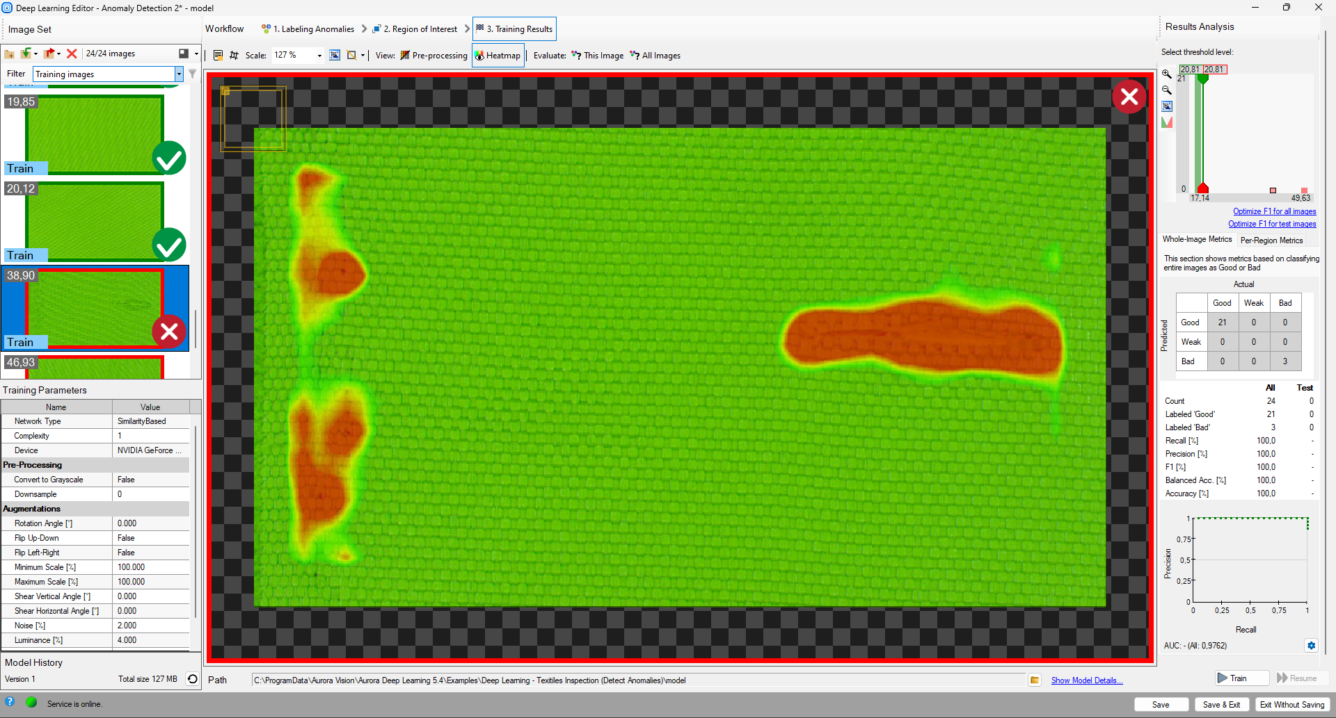Image resolution: width=1336 pixels, height=718 pixels.
Task: Click the fit-to-window icon next to Scale
Action: (335, 55)
